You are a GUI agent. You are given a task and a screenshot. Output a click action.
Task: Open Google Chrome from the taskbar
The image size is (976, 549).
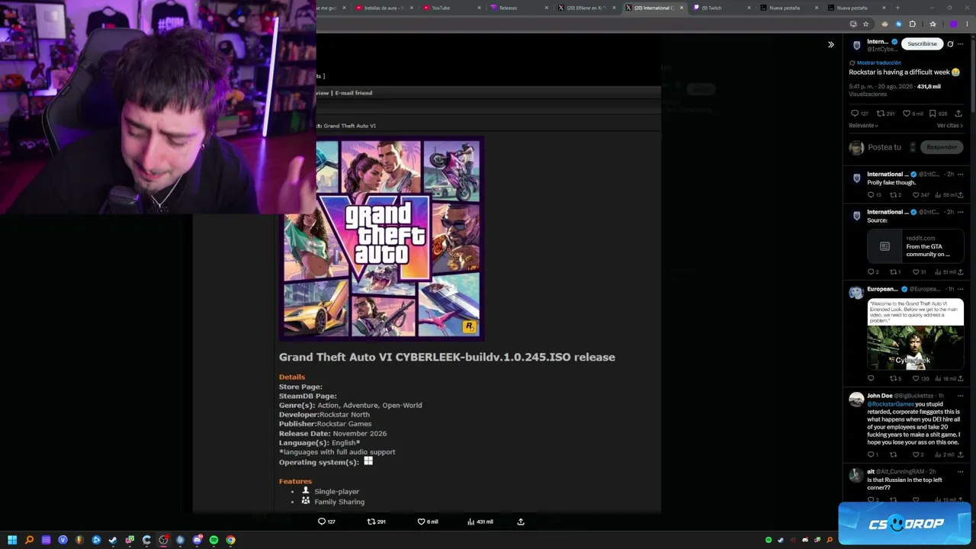(x=230, y=540)
